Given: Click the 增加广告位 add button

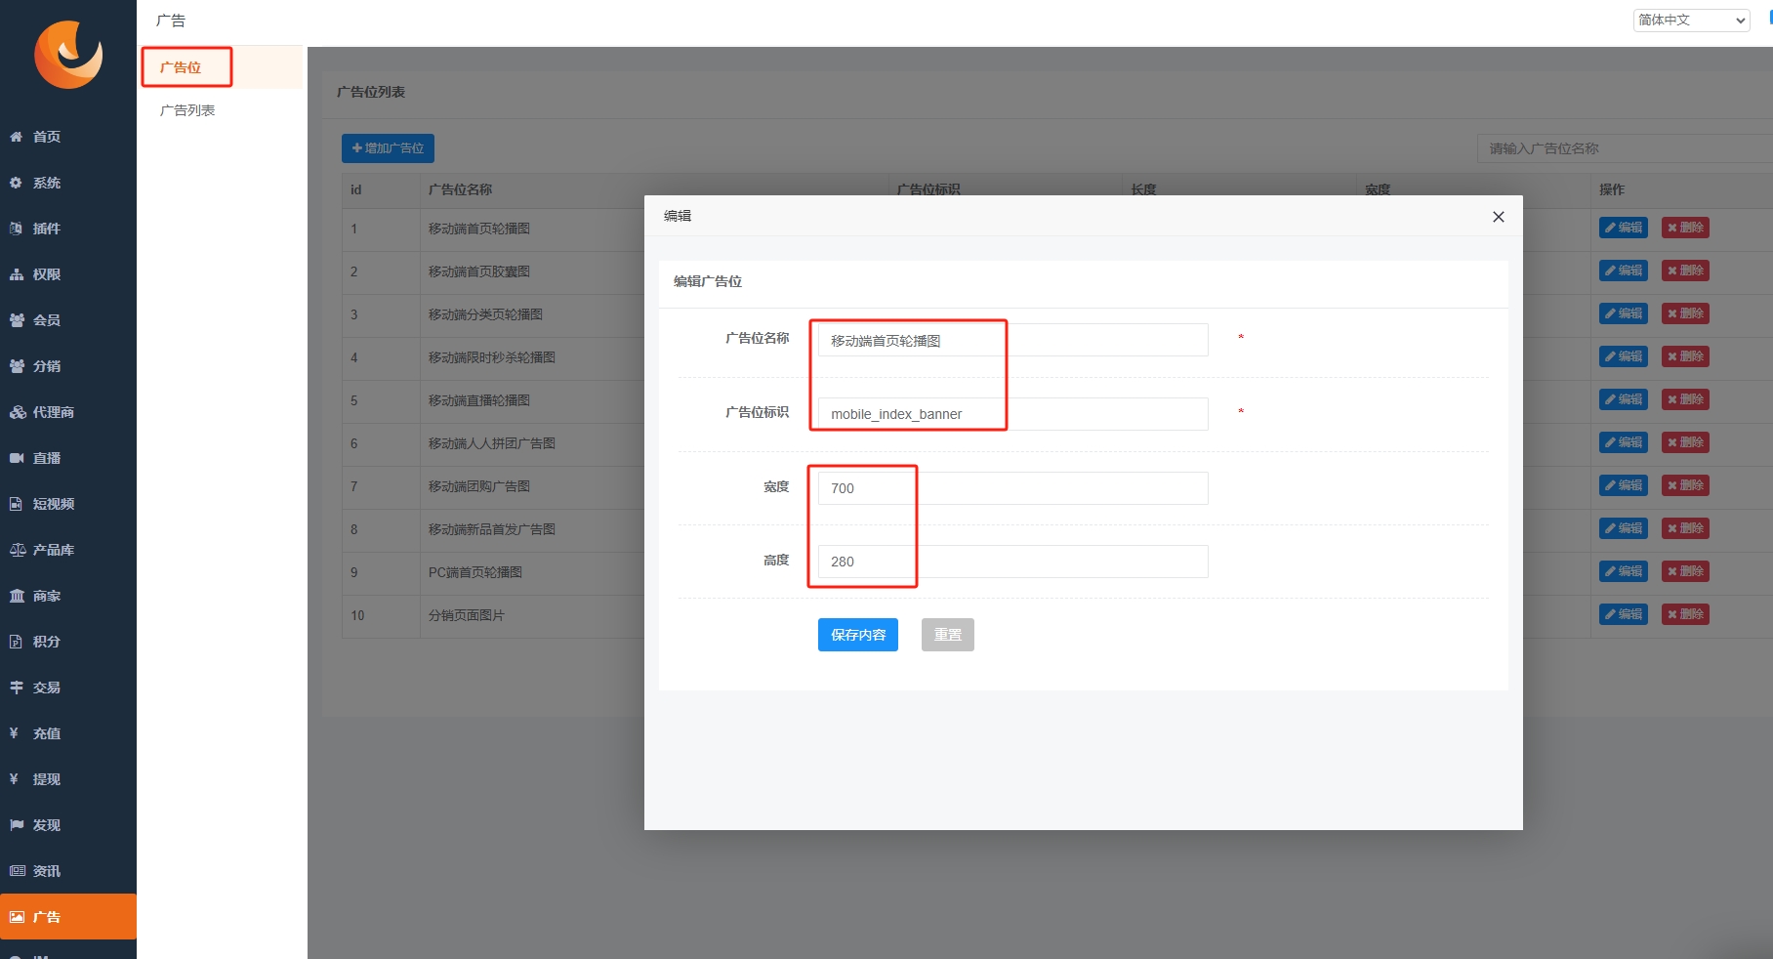Looking at the screenshot, I should coord(388,148).
